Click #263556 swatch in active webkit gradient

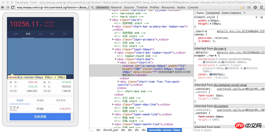point(227,68)
